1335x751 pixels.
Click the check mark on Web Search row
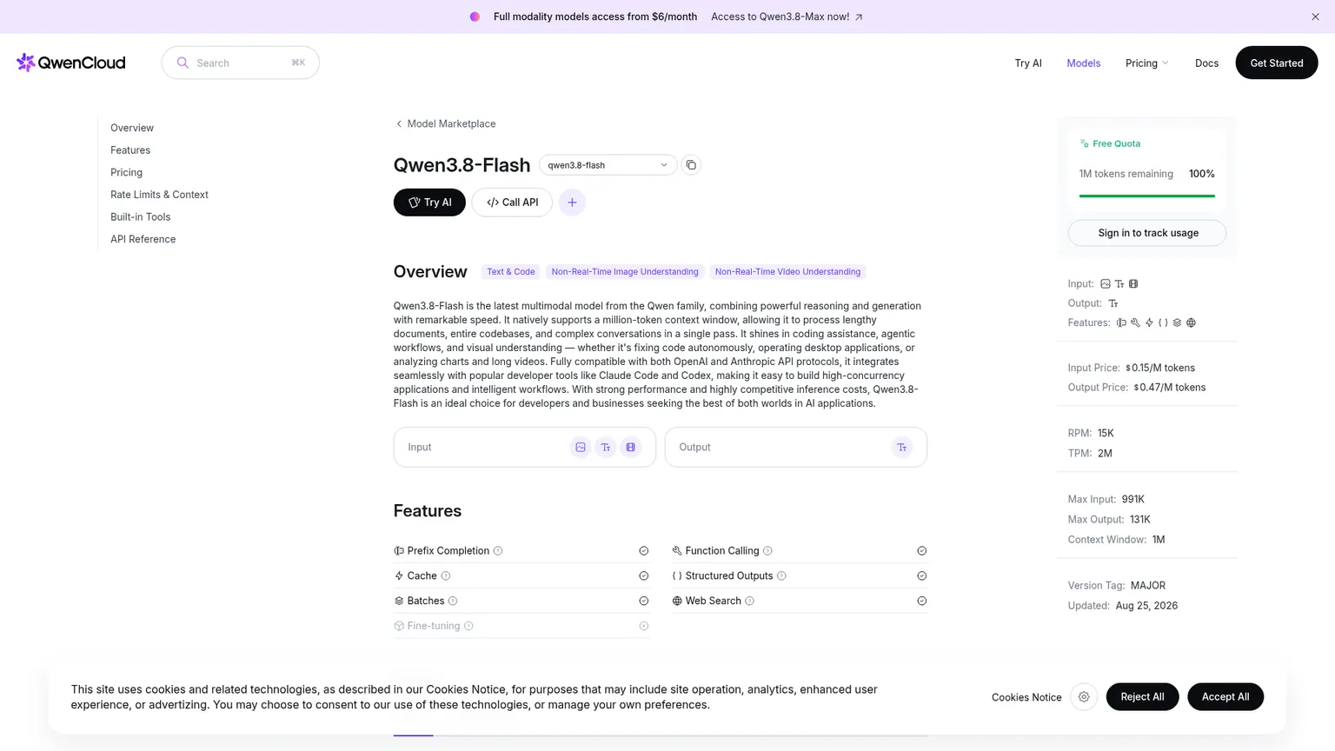click(922, 601)
